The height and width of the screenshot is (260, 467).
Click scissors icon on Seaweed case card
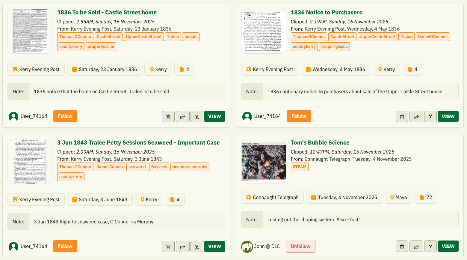tap(197, 247)
